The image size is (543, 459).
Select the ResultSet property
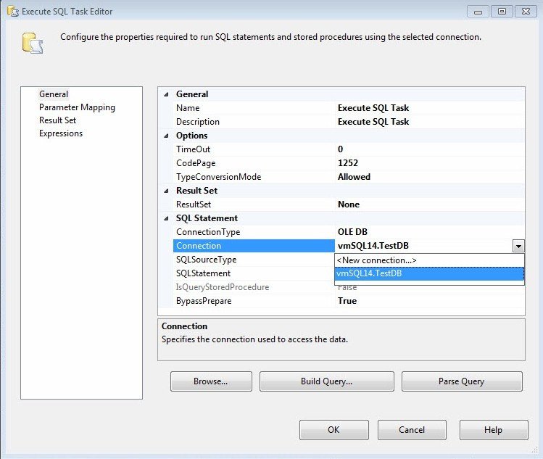tap(254, 204)
